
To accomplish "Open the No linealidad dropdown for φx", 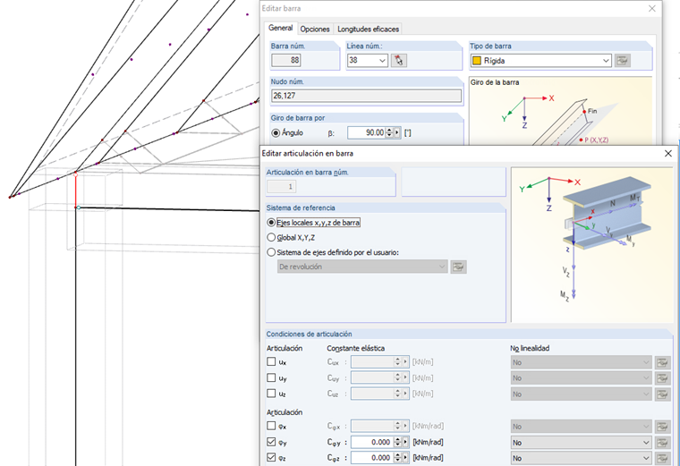I will click(581, 427).
